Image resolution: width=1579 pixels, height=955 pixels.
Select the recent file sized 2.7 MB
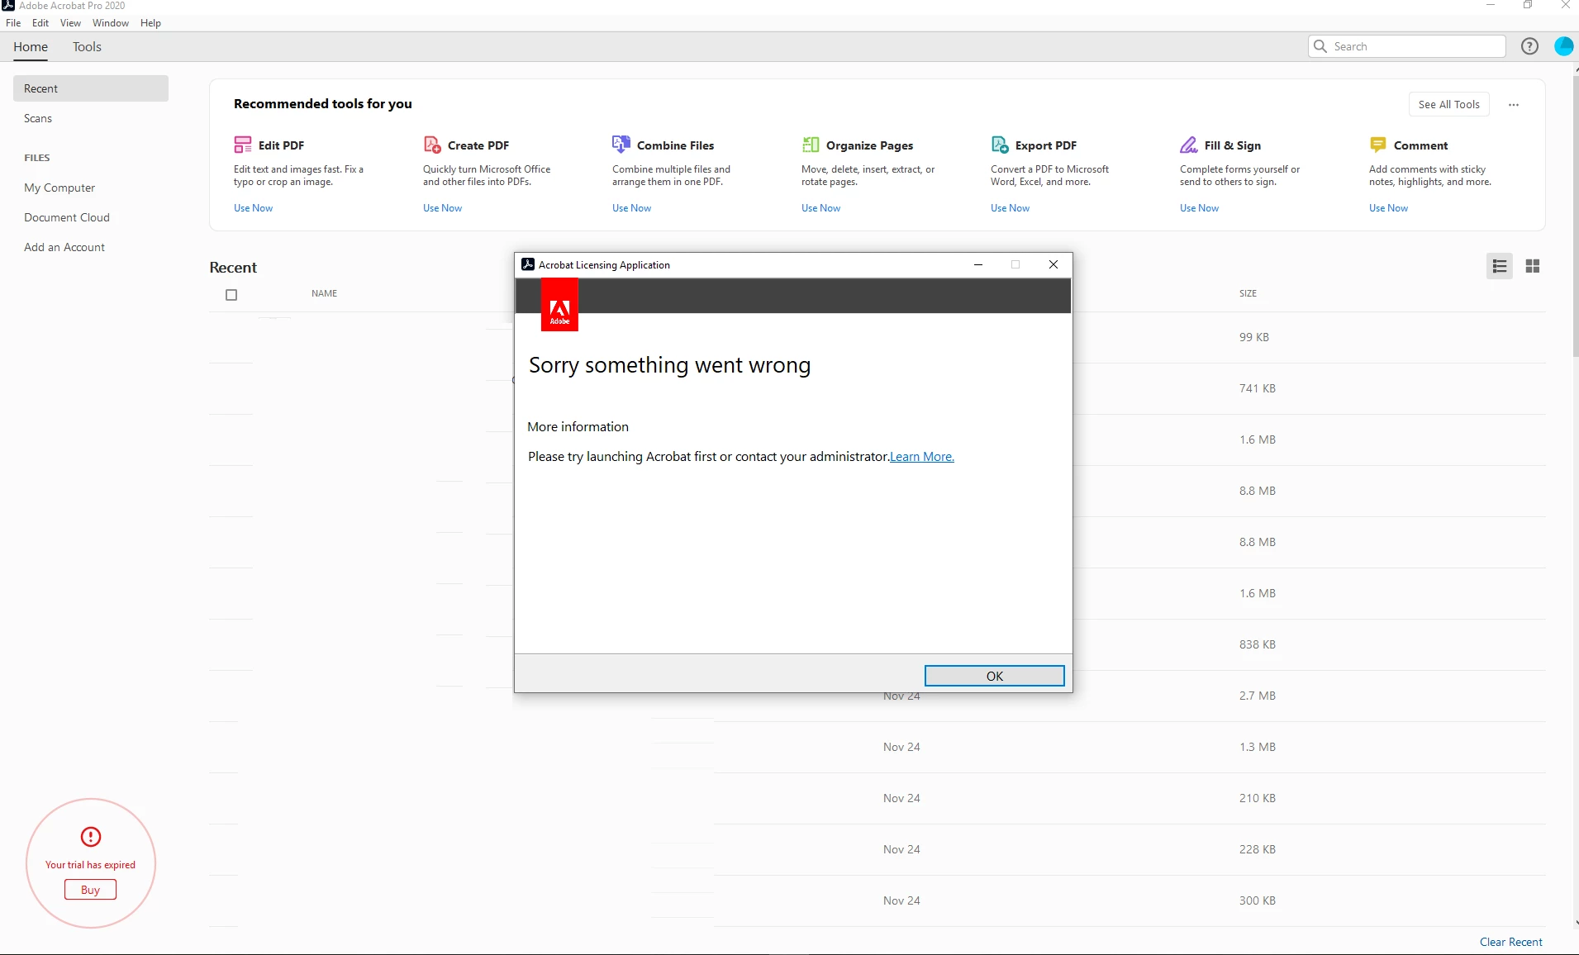coord(877,696)
